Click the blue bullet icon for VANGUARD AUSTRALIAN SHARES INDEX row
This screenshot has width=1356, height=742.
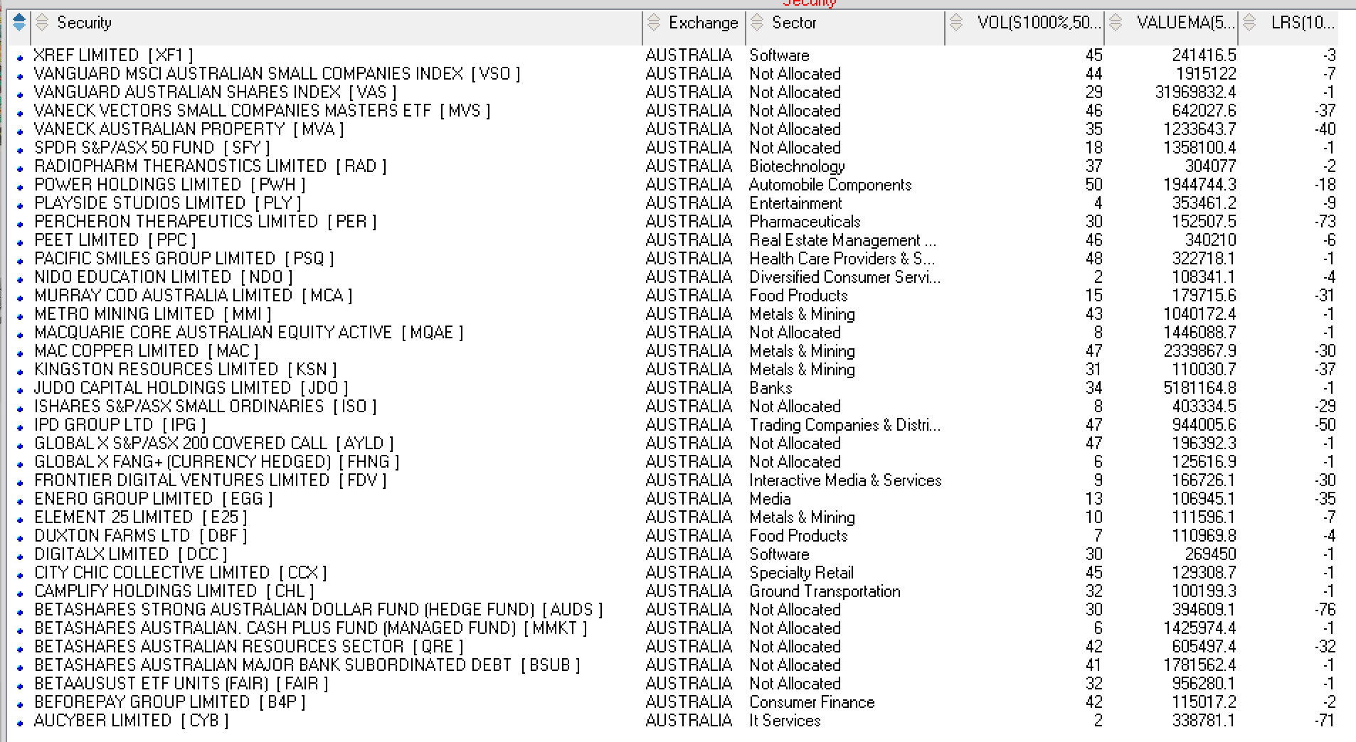click(20, 95)
